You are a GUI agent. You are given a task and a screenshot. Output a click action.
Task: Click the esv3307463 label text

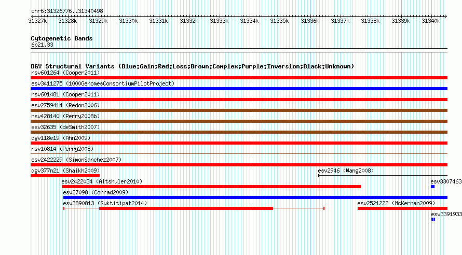pos(446,181)
